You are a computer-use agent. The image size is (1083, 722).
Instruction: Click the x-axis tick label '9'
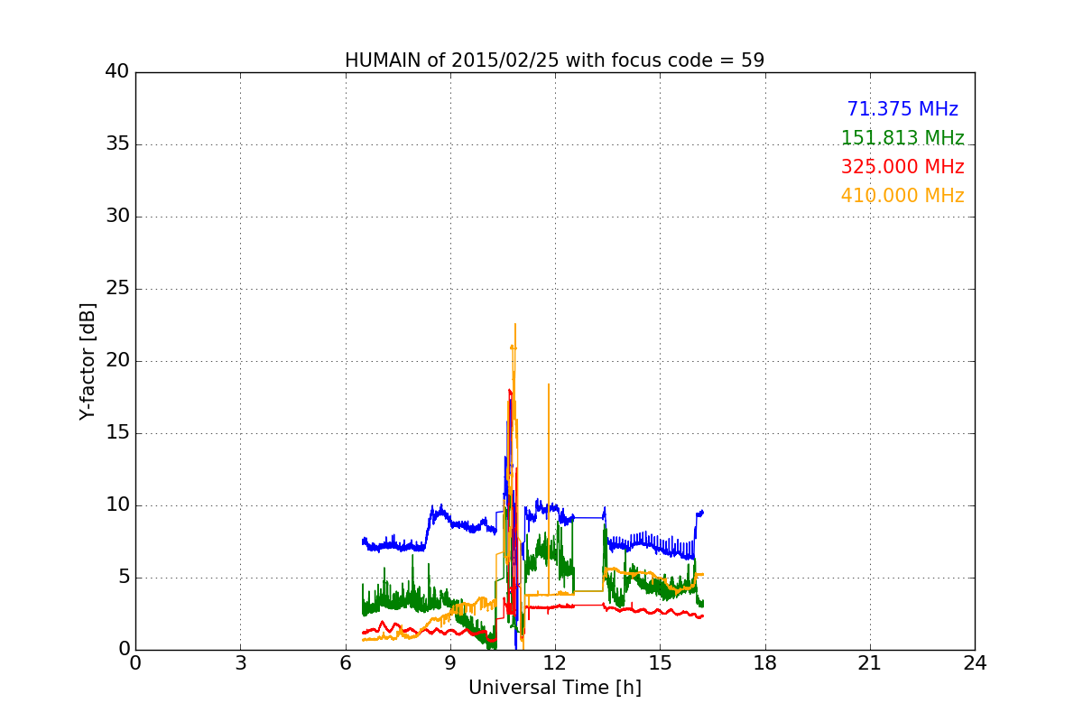tap(449, 663)
